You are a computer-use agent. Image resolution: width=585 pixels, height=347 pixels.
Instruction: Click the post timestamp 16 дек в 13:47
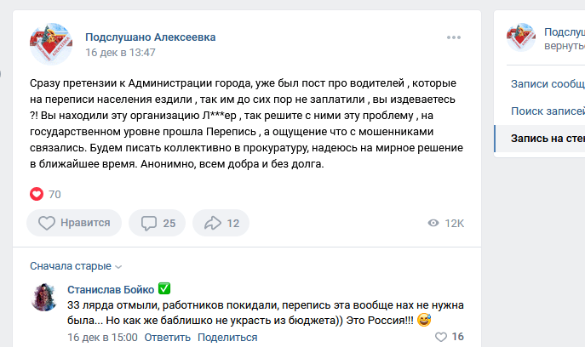tap(120, 52)
